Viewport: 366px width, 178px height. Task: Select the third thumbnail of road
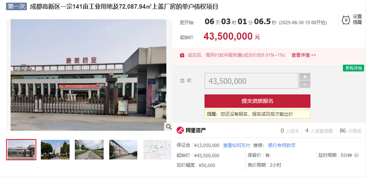pos(89,150)
